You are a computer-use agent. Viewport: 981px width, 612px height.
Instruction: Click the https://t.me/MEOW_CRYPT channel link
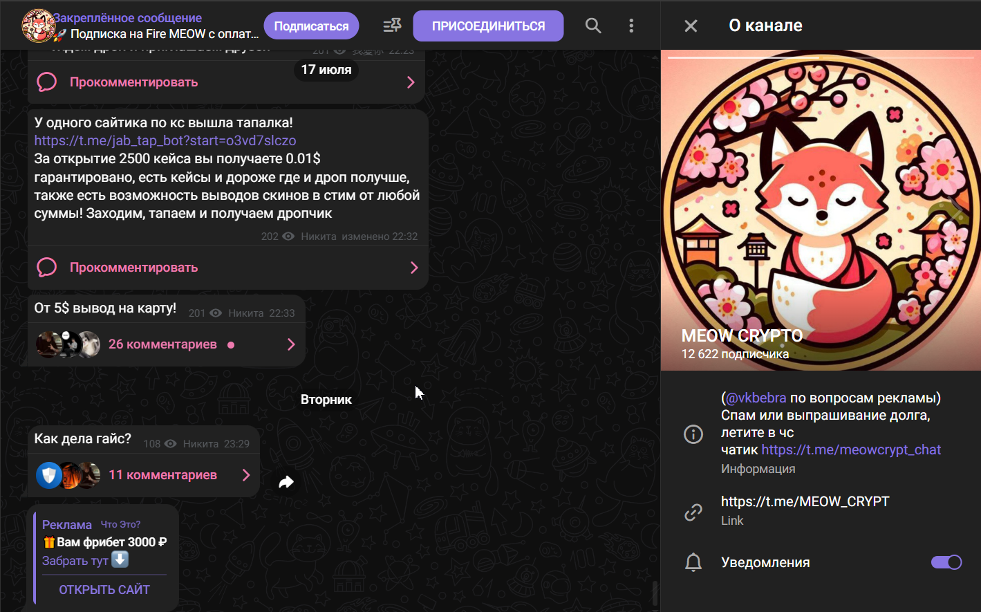[805, 501]
